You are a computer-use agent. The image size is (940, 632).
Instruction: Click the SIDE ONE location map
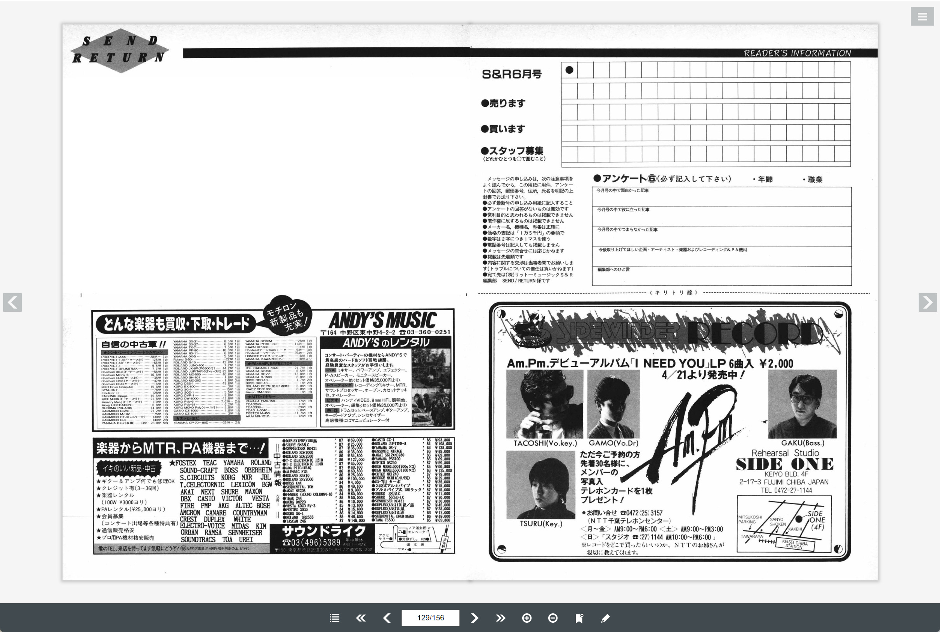pyautogui.click(x=784, y=524)
